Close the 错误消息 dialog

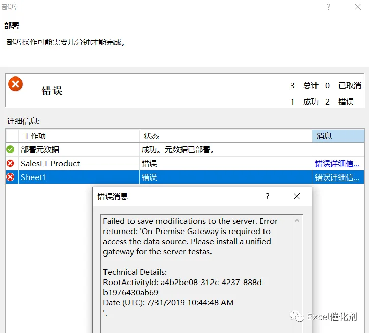tap(297, 196)
